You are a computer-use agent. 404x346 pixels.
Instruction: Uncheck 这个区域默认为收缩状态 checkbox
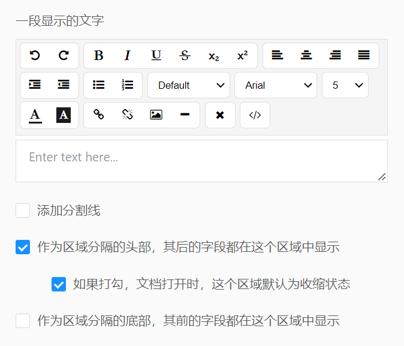[x=59, y=284]
